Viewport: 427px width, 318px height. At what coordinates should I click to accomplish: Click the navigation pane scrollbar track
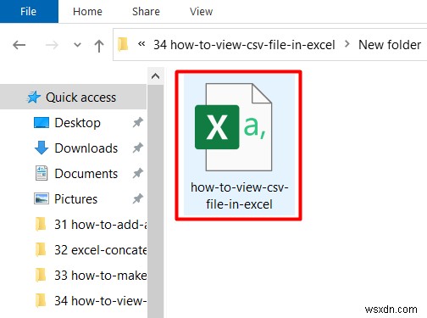pyautogui.click(x=155, y=201)
